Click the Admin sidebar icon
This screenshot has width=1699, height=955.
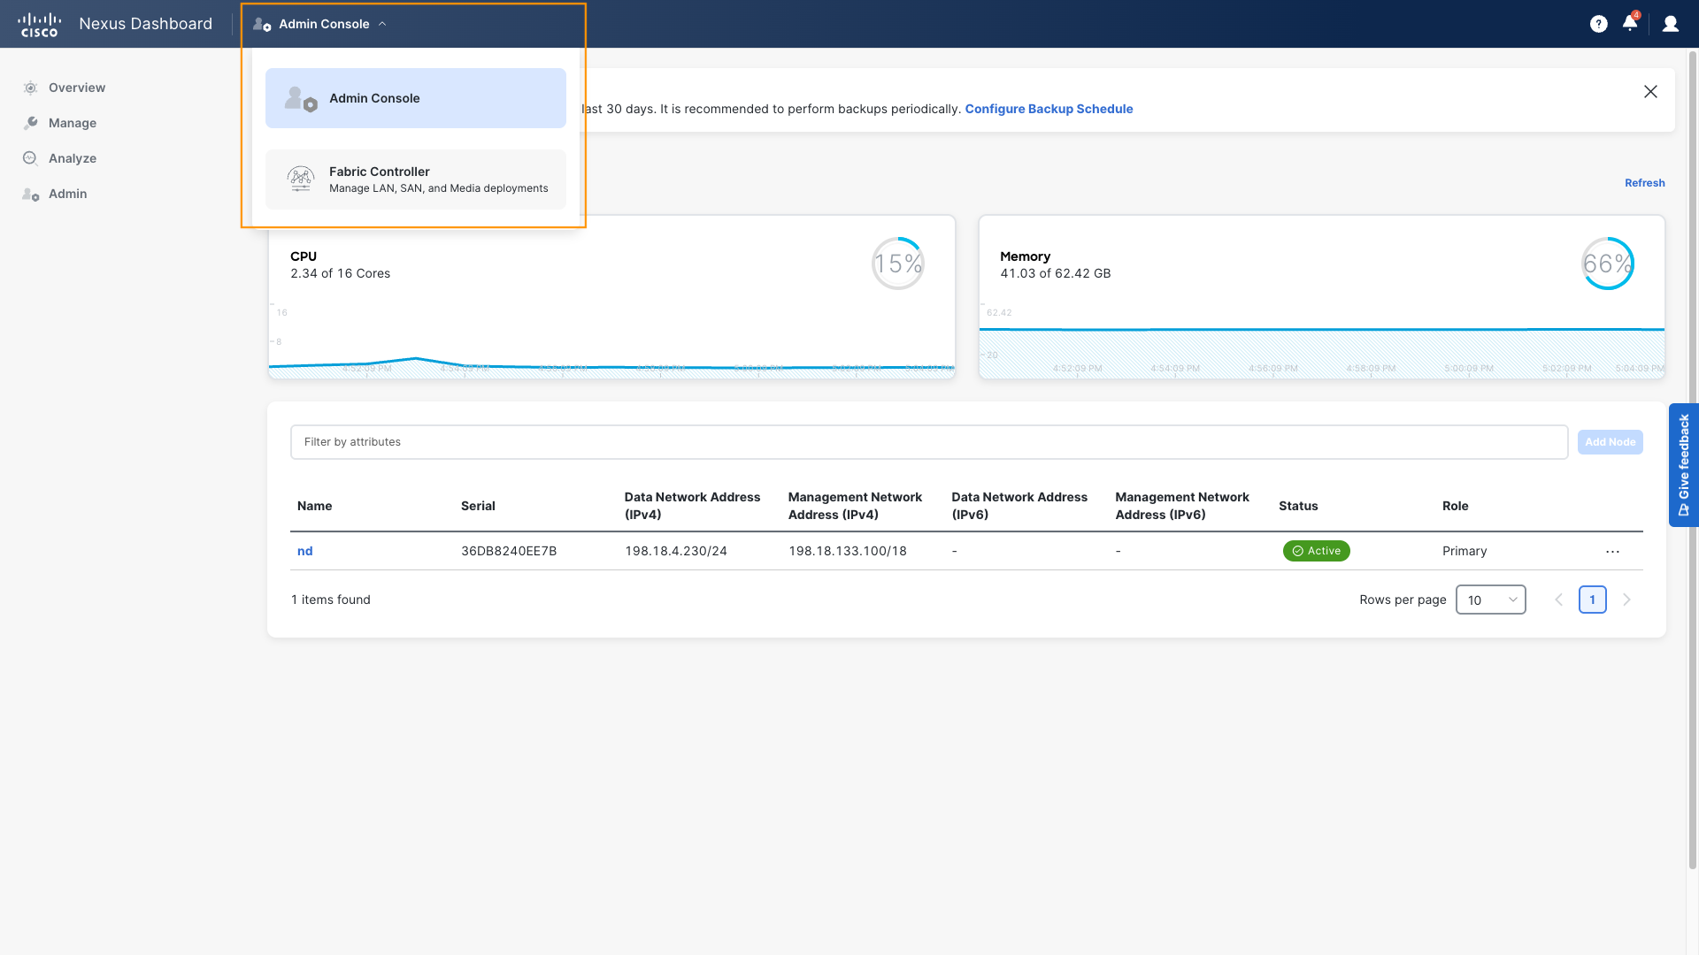(x=30, y=194)
